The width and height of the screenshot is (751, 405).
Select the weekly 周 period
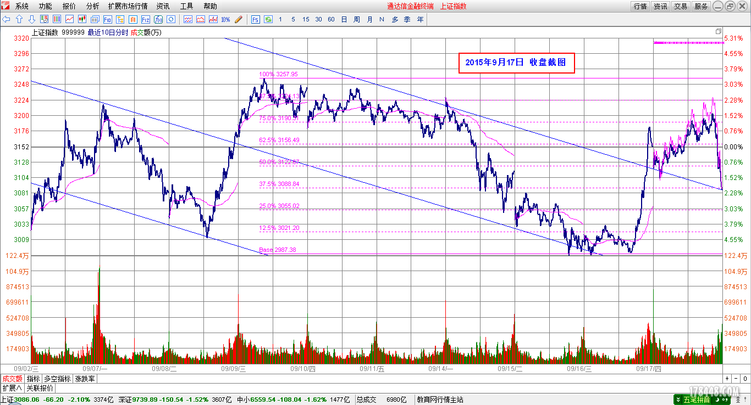coord(356,19)
